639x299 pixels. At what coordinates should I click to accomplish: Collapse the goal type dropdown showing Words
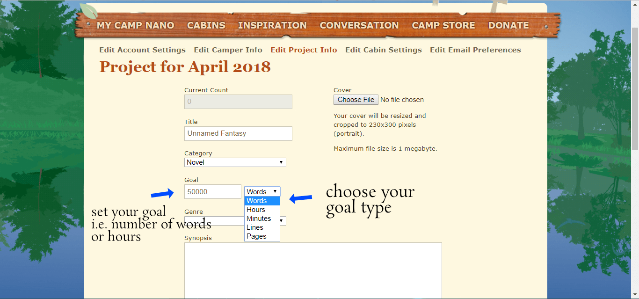(x=262, y=191)
